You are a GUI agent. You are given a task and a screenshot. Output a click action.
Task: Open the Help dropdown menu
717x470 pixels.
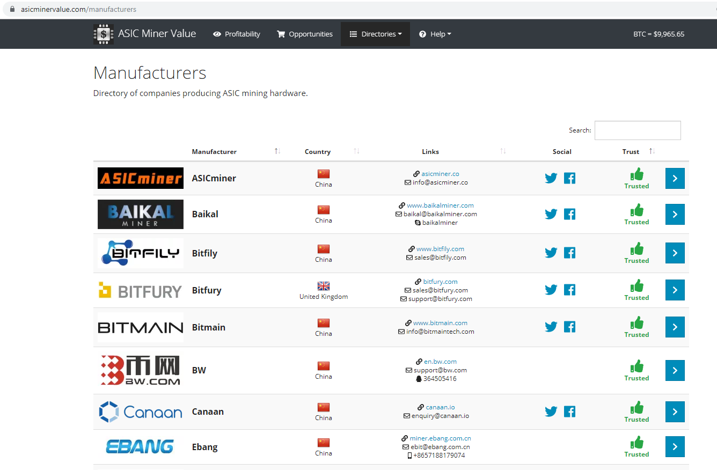[435, 34]
